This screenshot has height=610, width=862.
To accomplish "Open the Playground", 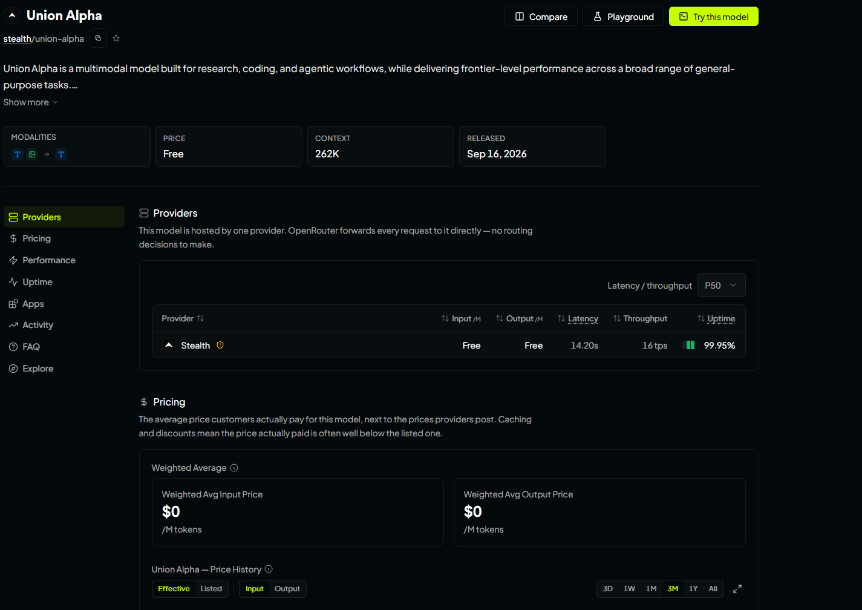I will pos(623,16).
